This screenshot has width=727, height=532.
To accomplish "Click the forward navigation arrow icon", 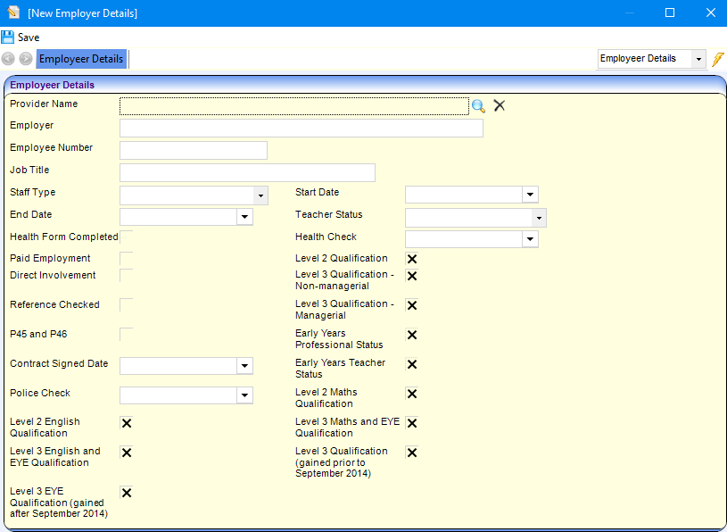I will pyautogui.click(x=26, y=59).
